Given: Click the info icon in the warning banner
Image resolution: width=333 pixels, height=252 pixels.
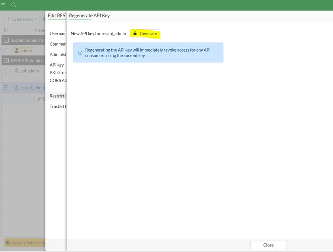Looking at the screenshot, I should pos(80,53).
